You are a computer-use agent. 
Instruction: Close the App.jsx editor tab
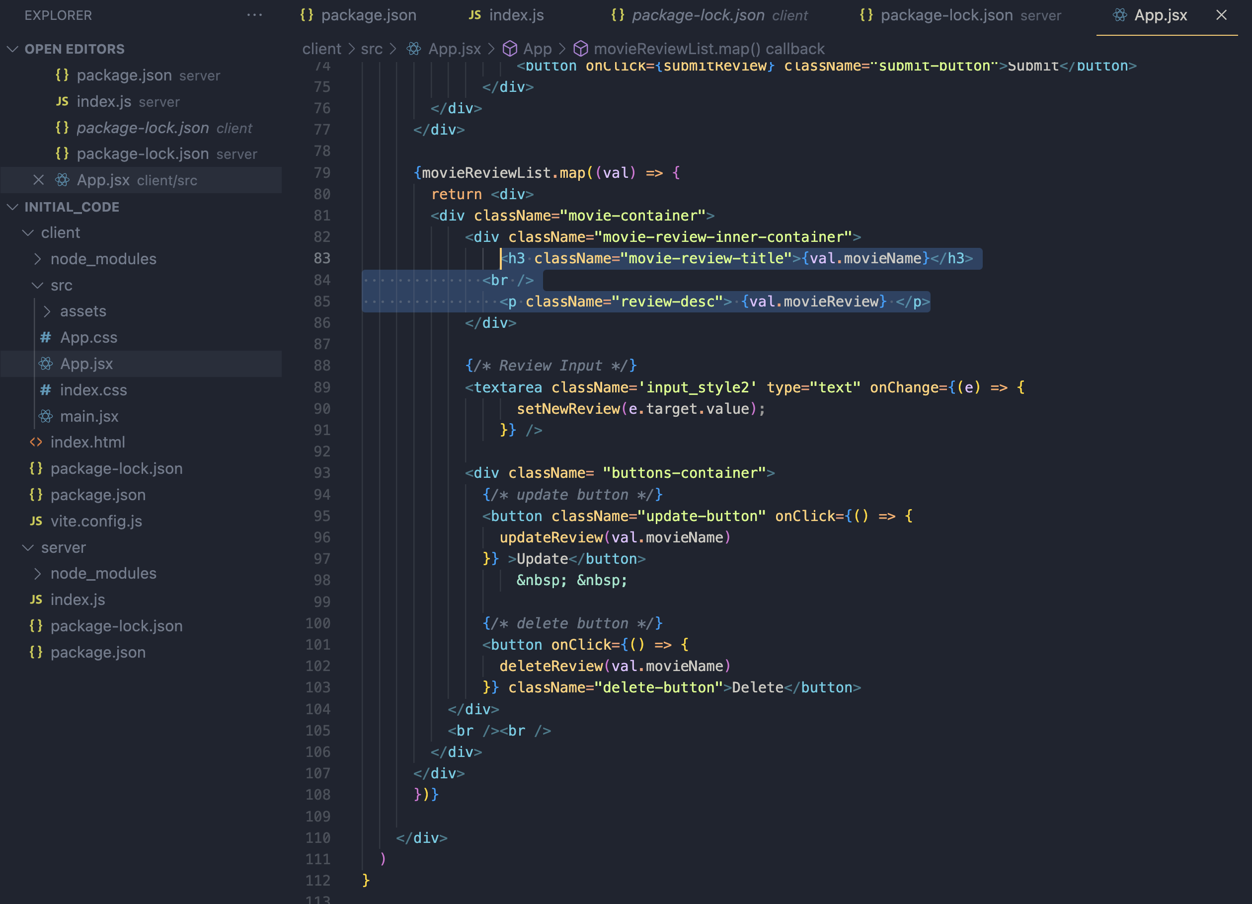point(1221,15)
